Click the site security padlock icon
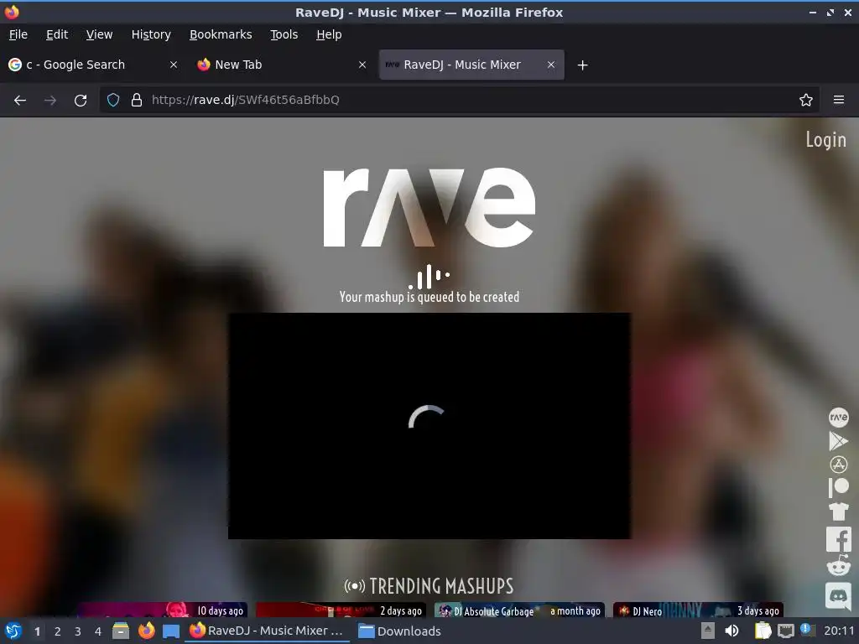Image resolution: width=859 pixels, height=644 pixels. click(137, 101)
